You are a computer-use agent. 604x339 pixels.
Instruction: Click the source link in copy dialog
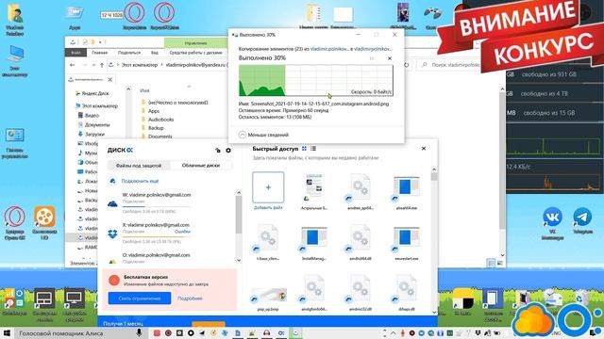[328, 49]
